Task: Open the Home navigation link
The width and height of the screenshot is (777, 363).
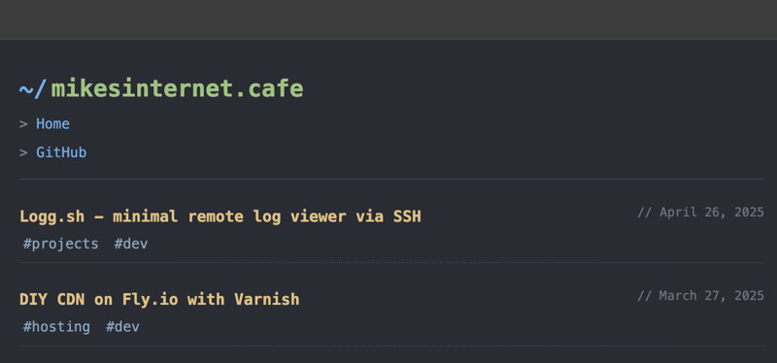Action: click(52, 124)
